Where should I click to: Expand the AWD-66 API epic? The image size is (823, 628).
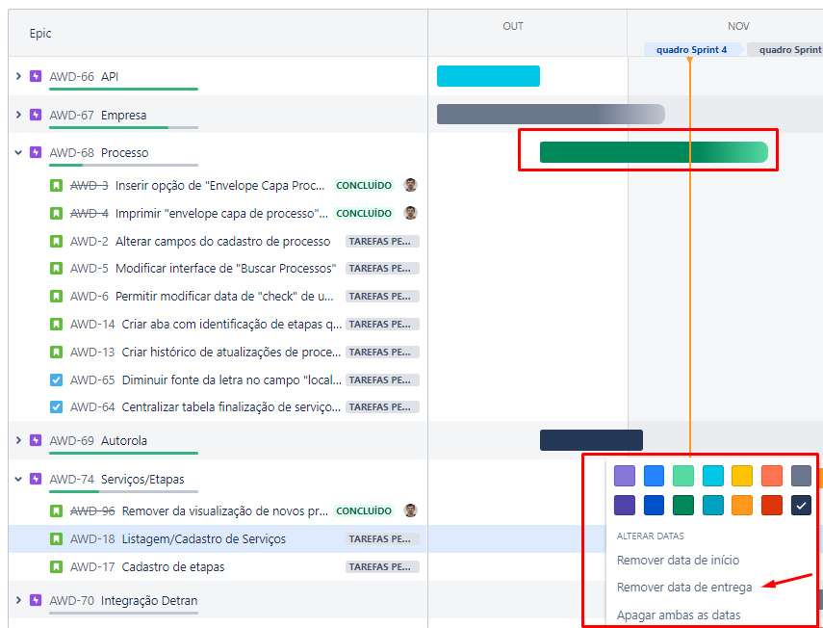[18, 76]
